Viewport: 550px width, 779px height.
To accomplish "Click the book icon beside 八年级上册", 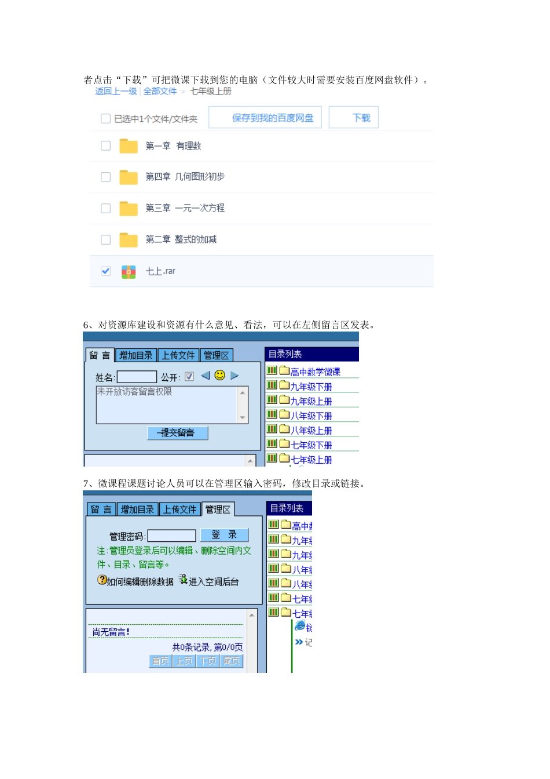I will (272, 429).
